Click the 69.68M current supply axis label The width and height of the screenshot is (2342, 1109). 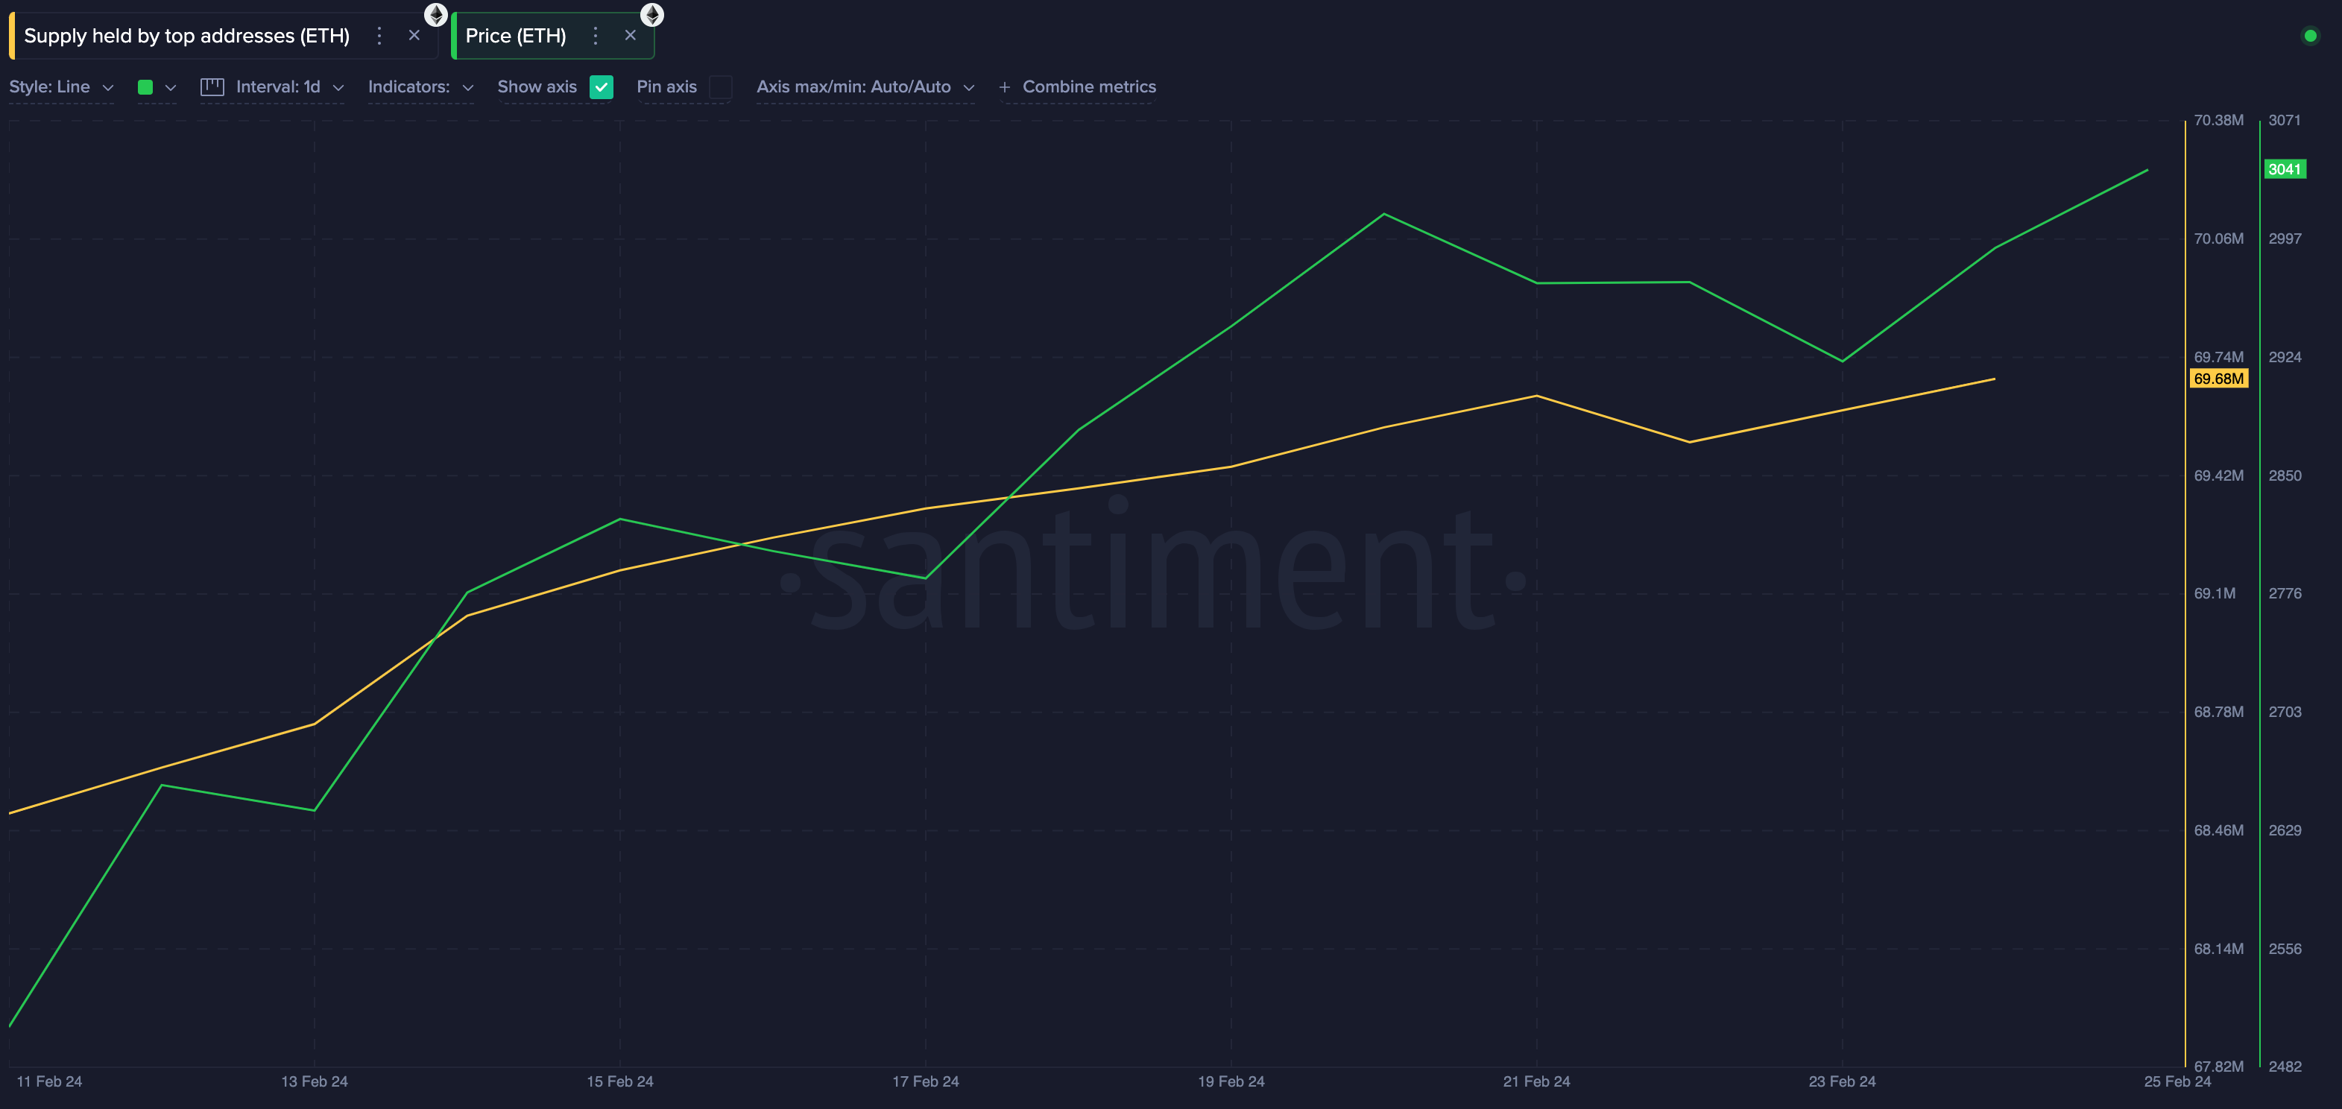(2218, 379)
